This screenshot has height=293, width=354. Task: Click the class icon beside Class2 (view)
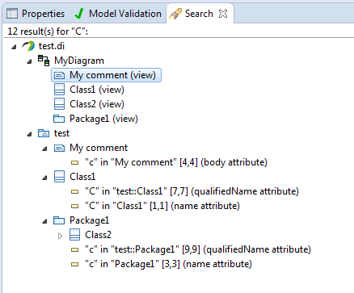(59, 104)
